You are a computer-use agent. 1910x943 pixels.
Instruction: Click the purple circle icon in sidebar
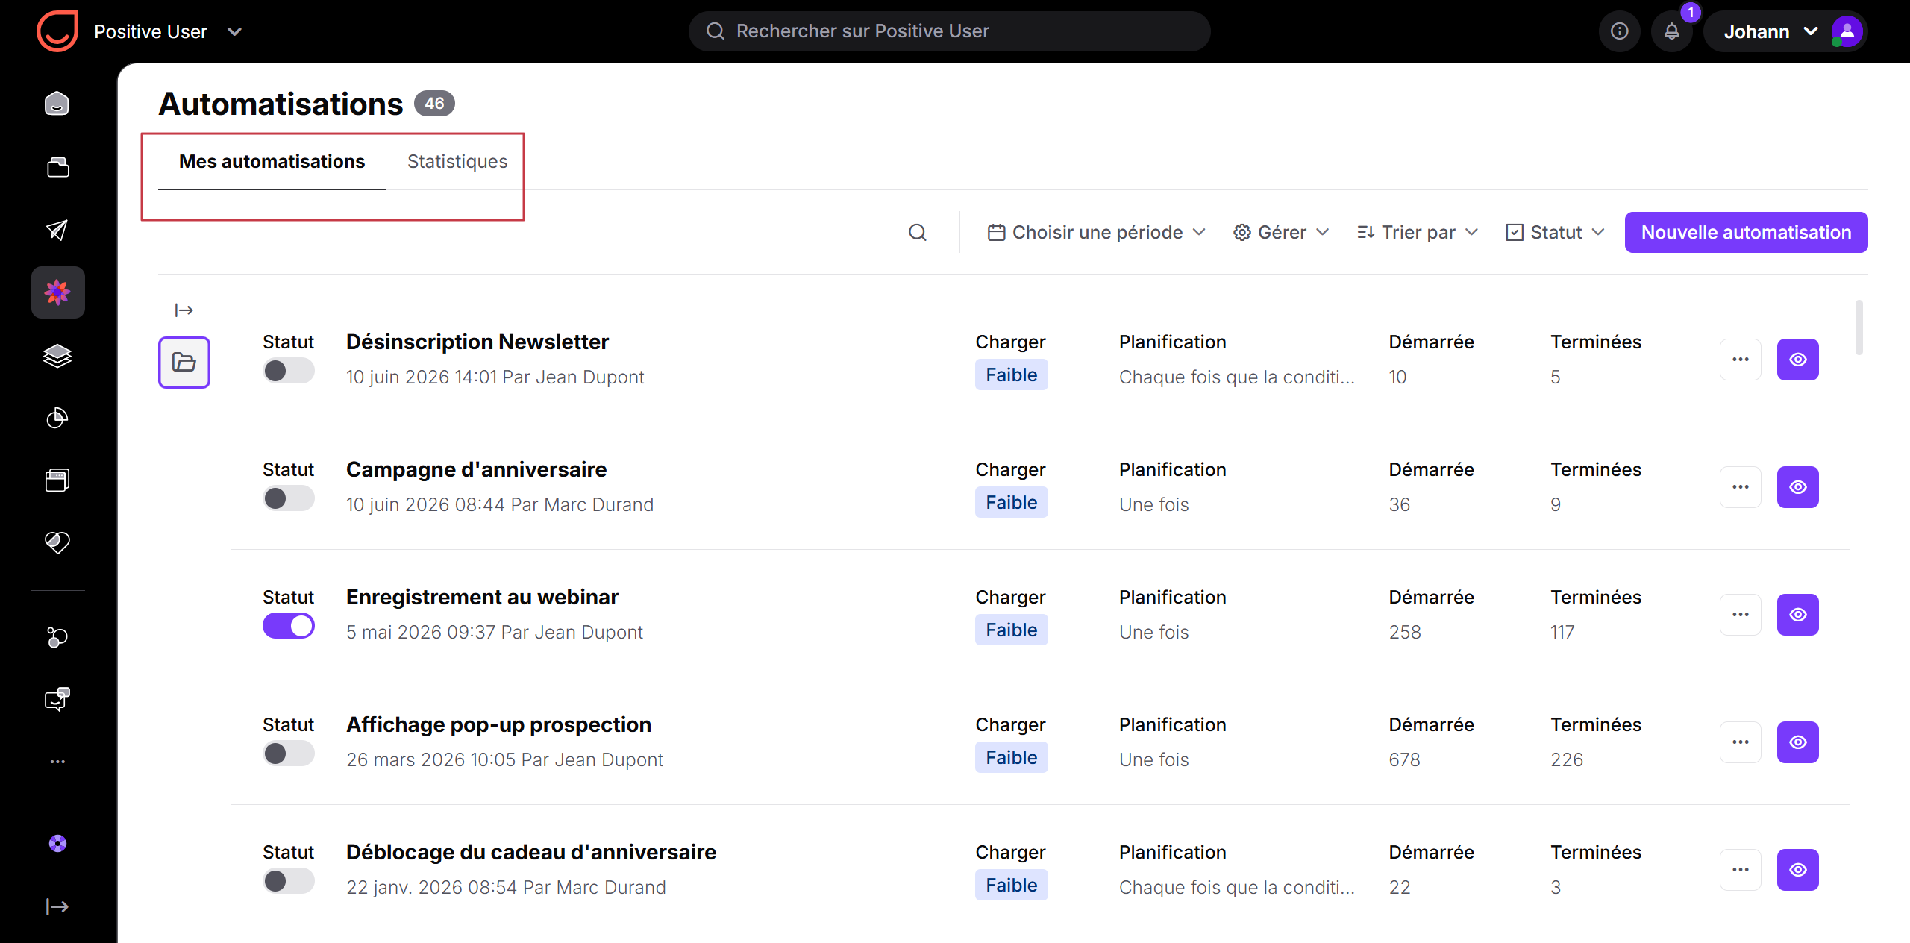[57, 844]
